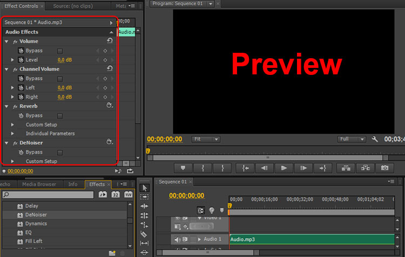Mute Audio 1 track speaker toggle

coord(177,239)
